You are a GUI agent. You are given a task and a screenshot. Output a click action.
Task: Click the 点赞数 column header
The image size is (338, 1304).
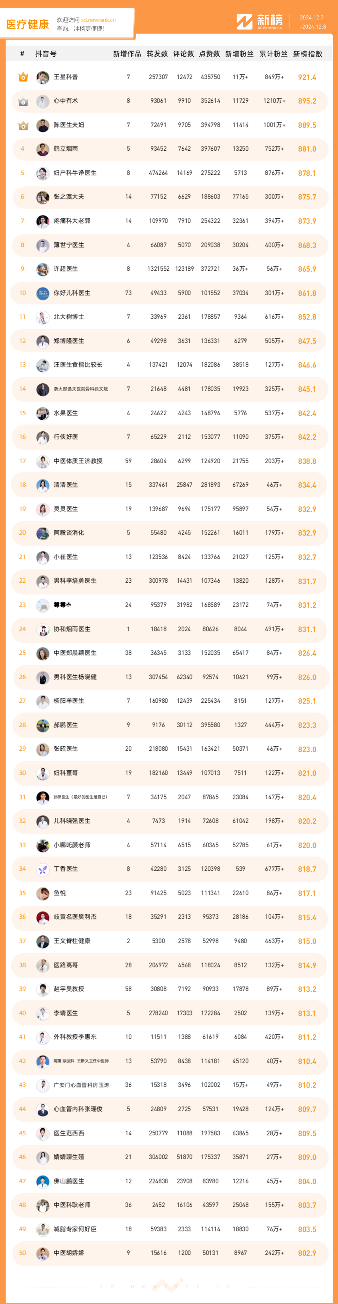[x=210, y=54]
